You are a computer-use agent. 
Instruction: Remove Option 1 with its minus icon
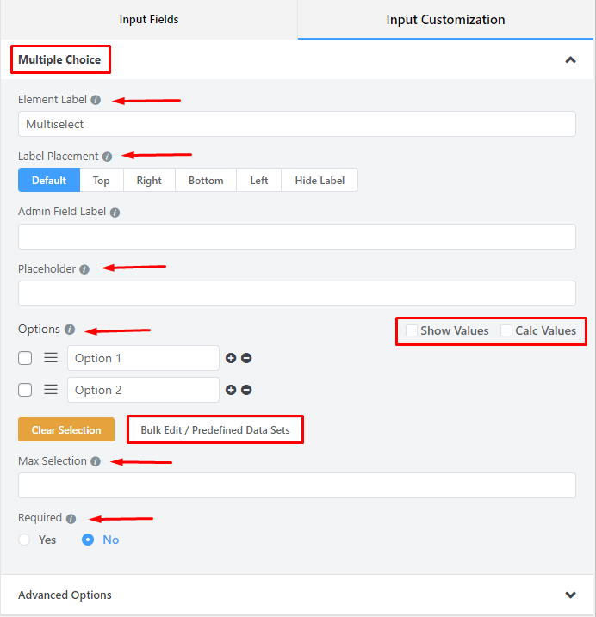246,358
